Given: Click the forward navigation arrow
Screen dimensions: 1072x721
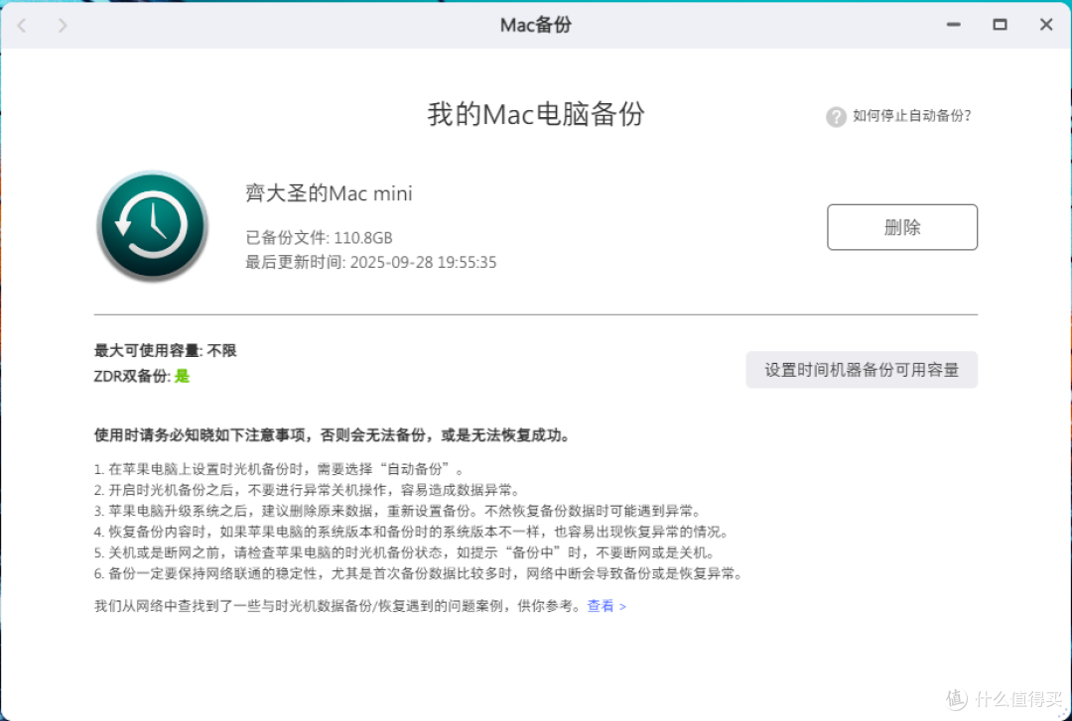Looking at the screenshot, I should [x=62, y=25].
